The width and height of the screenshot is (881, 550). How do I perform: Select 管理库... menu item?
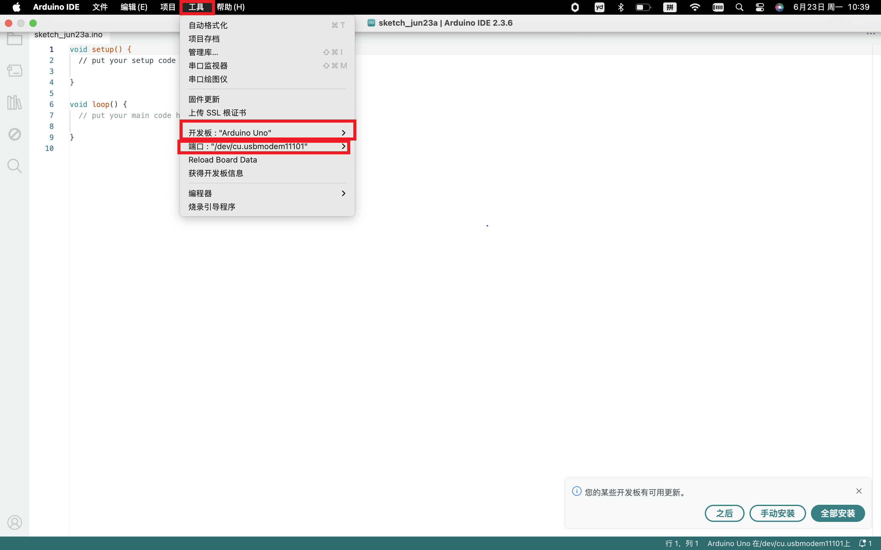tap(267, 52)
